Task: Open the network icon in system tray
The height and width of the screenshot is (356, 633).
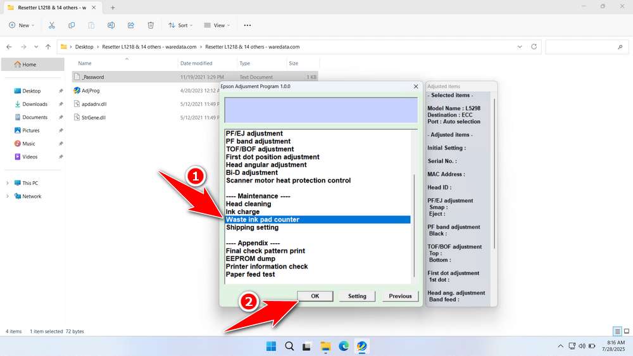Action: point(572,346)
